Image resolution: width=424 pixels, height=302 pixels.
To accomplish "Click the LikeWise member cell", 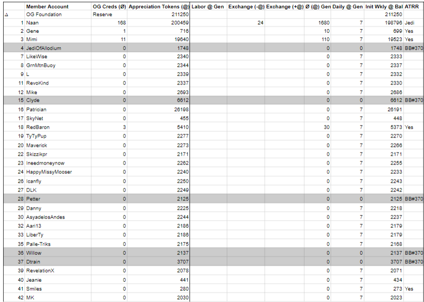I will click(x=58, y=57).
